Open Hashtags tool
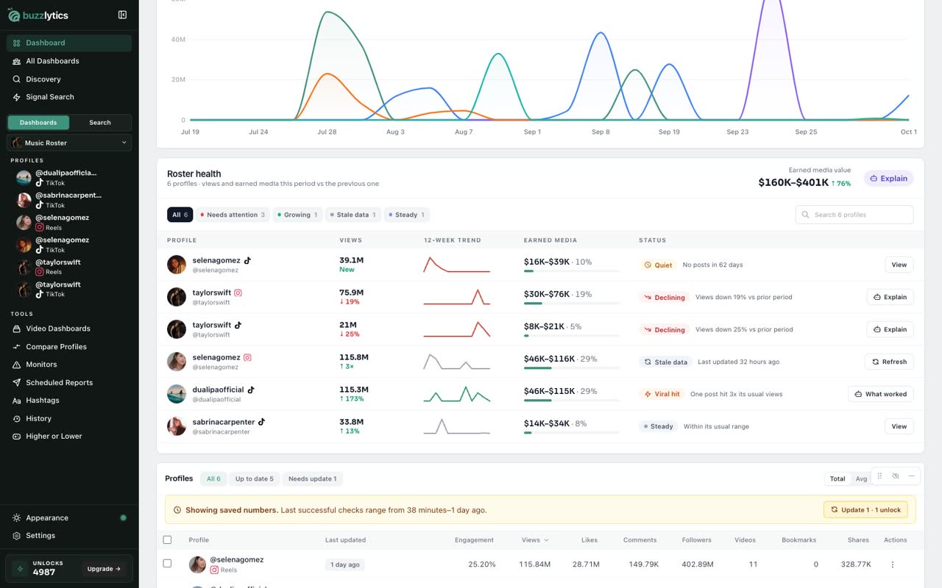The image size is (942, 588). click(69, 401)
